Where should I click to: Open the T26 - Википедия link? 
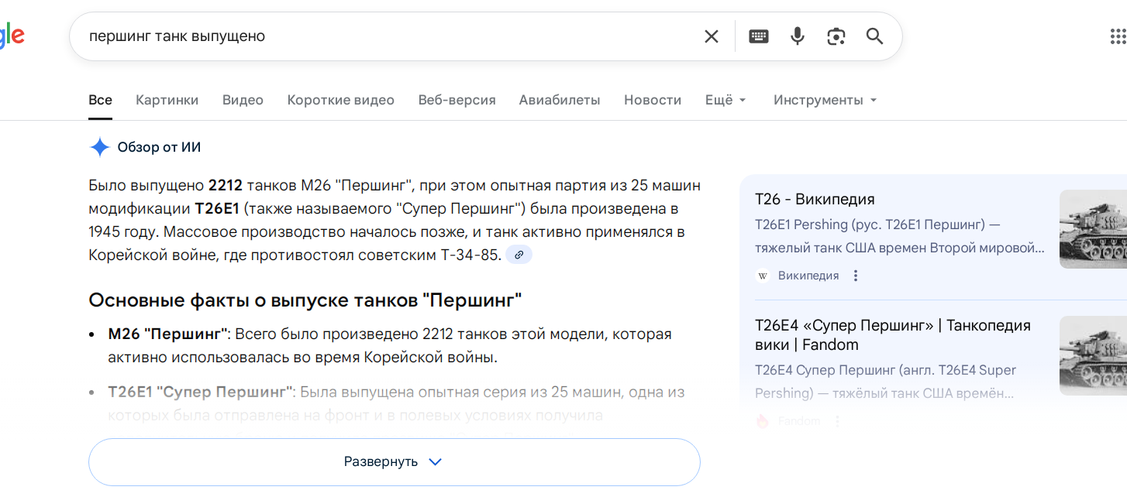click(815, 199)
